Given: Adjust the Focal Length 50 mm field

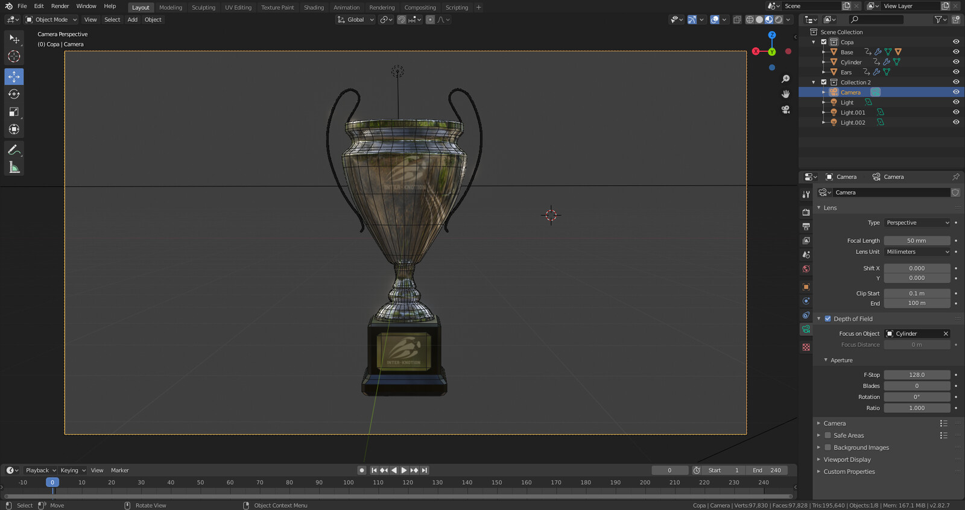Looking at the screenshot, I should [917, 241].
